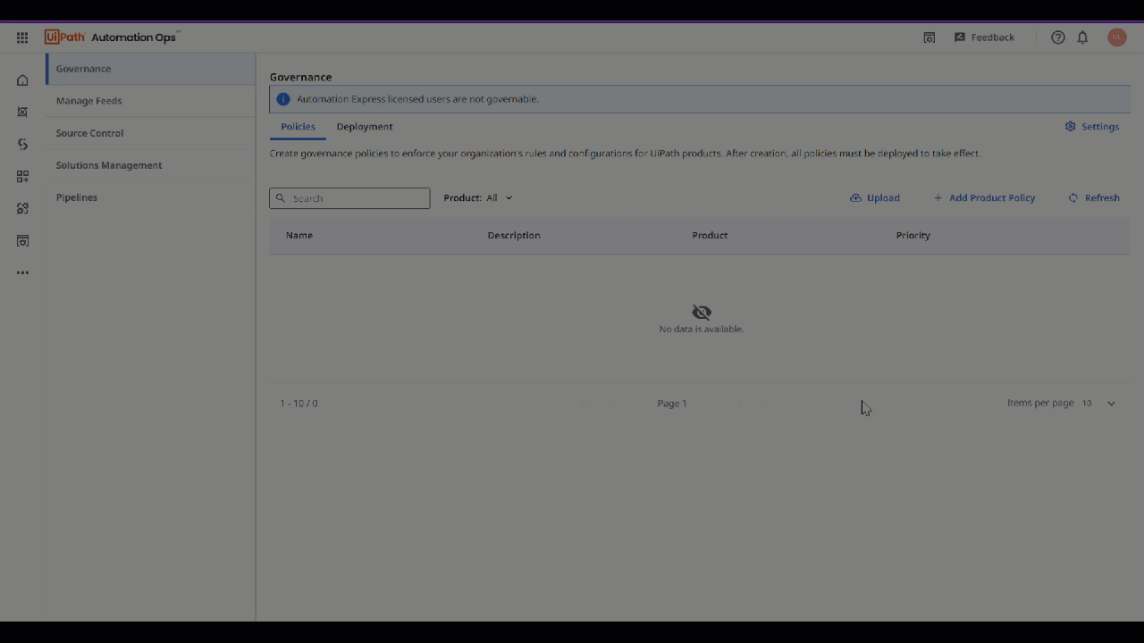Select Governance in the sidebar
The height and width of the screenshot is (643, 1144).
151,69
